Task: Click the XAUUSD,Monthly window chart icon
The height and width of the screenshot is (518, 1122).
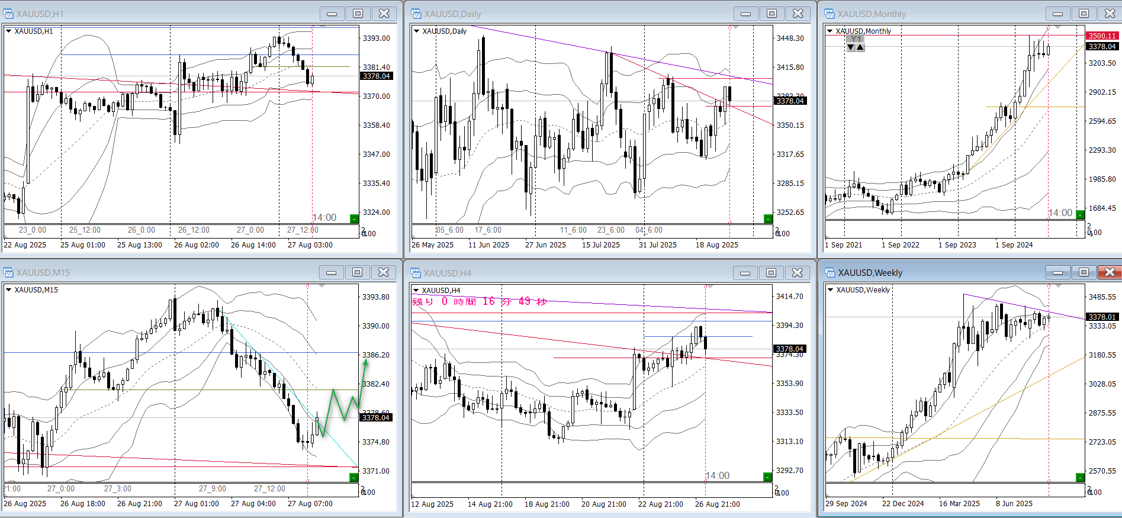Action: click(x=830, y=14)
